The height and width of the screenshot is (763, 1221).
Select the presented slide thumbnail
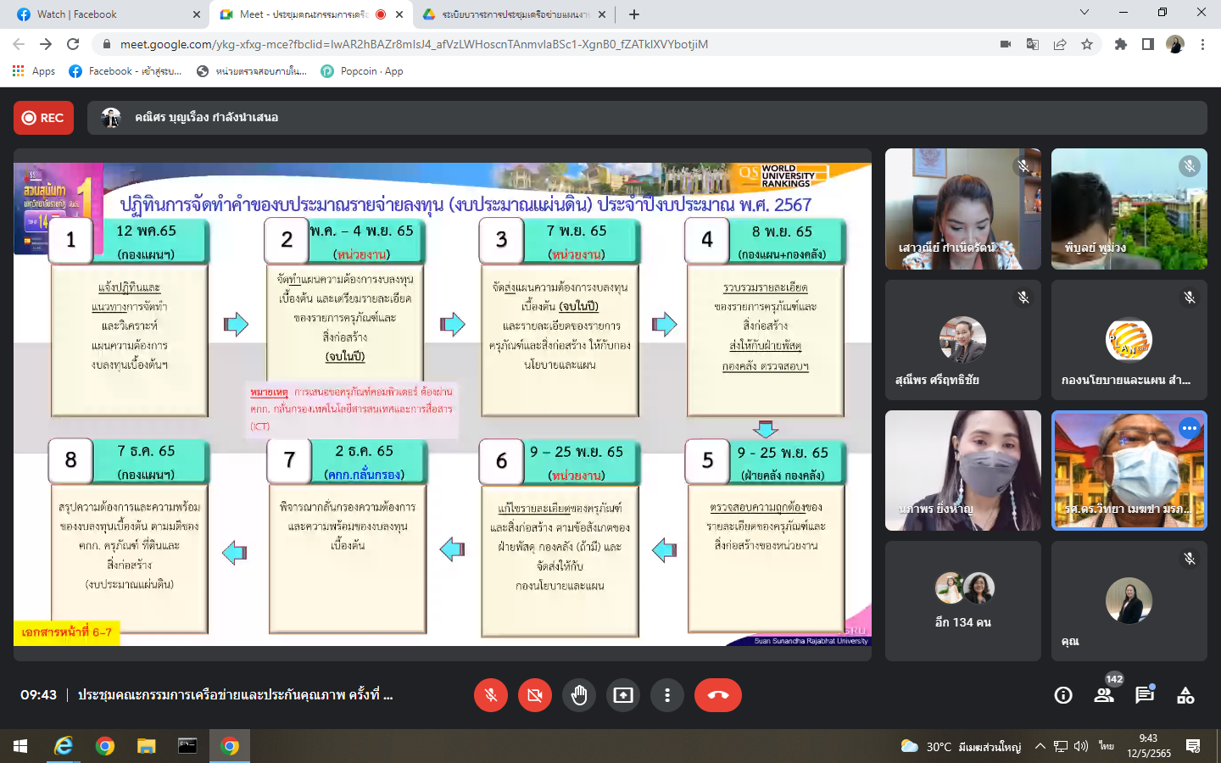pos(443,404)
